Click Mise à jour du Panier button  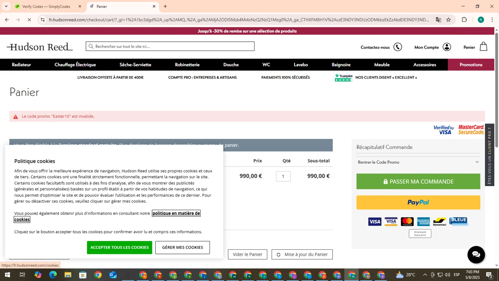coord(302,254)
